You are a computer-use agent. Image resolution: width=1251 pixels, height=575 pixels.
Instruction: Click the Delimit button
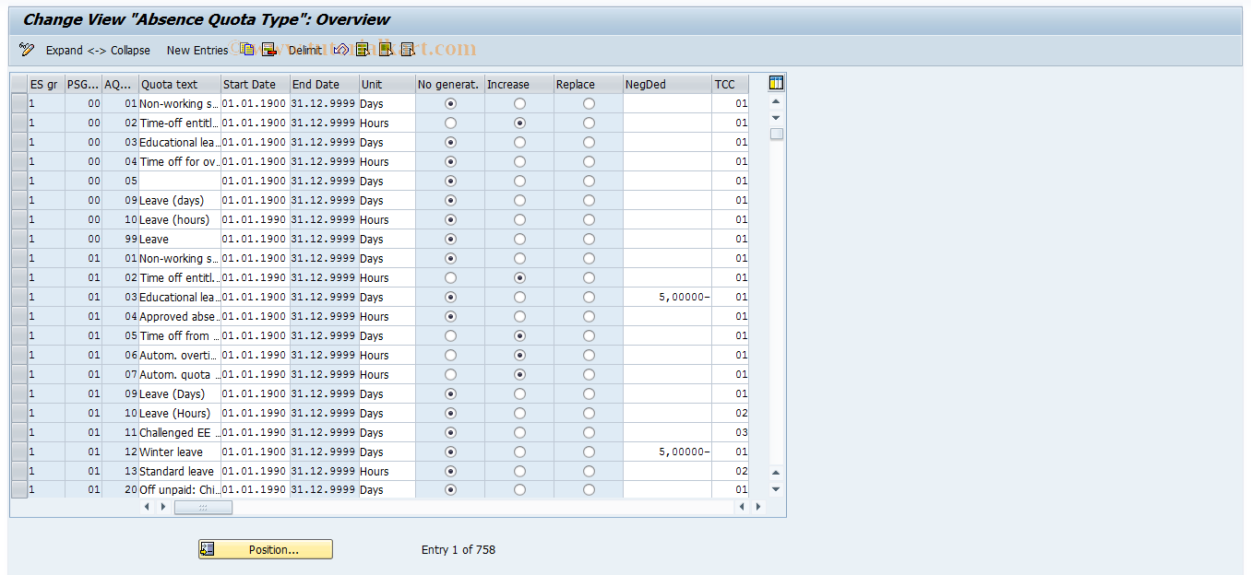304,51
